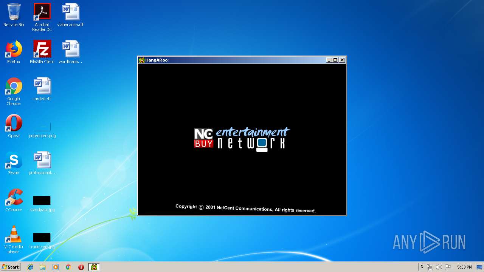Screen dimensions: 484x272
Task: Open the Action Center flag icon
Action: pyautogui.click(x=448, y=267)
